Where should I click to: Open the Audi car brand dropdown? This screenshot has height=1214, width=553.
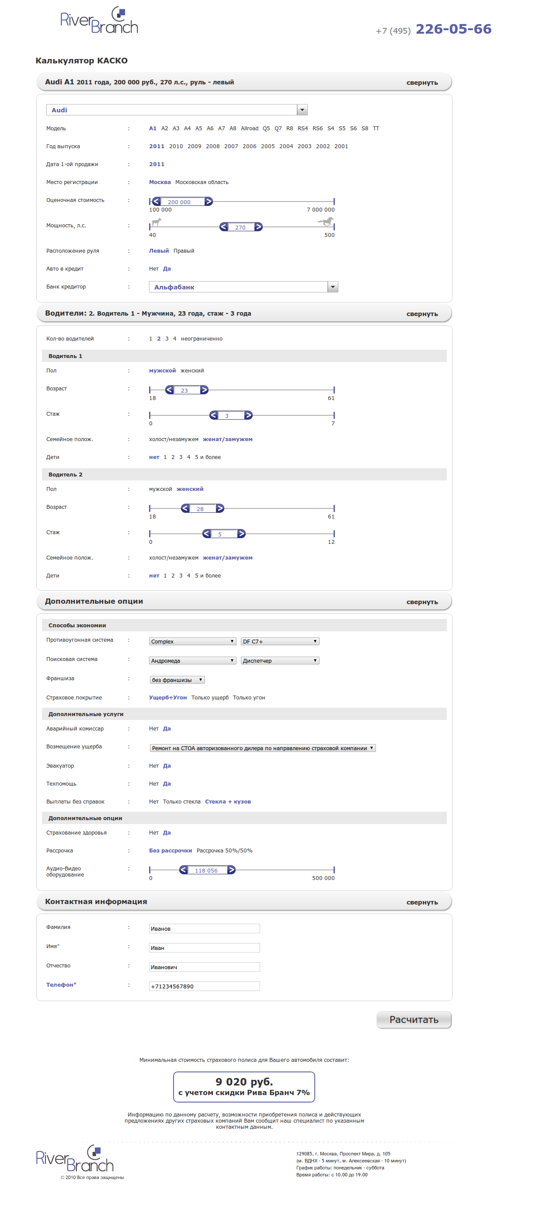pos(302,110)
